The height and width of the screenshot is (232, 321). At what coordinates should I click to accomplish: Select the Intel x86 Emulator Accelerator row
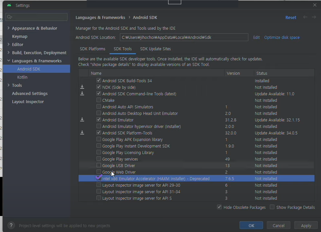196,178
